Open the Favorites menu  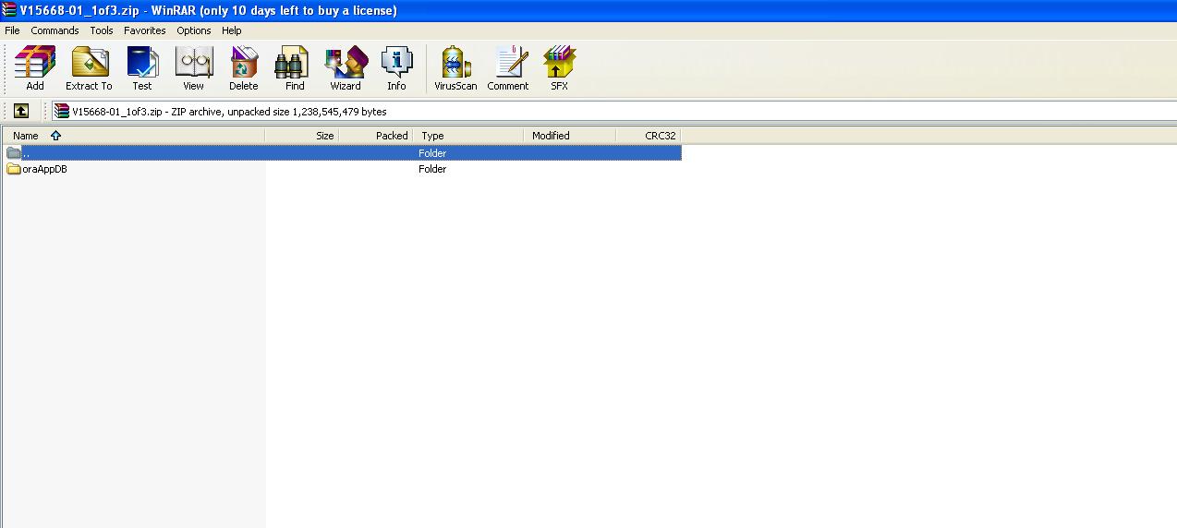pyautogui.click(x=145, y=30)
